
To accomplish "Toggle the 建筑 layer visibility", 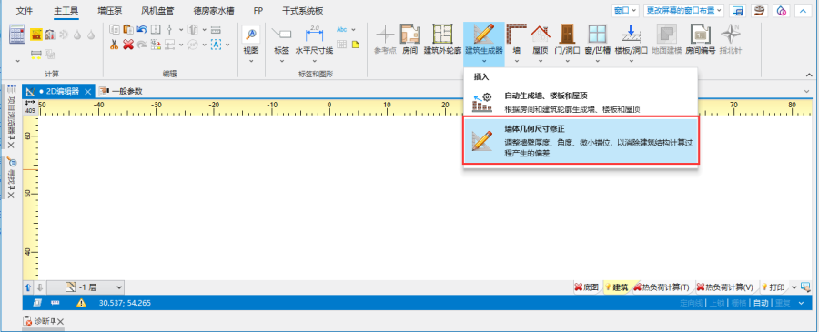I will (x=616, y=287).
